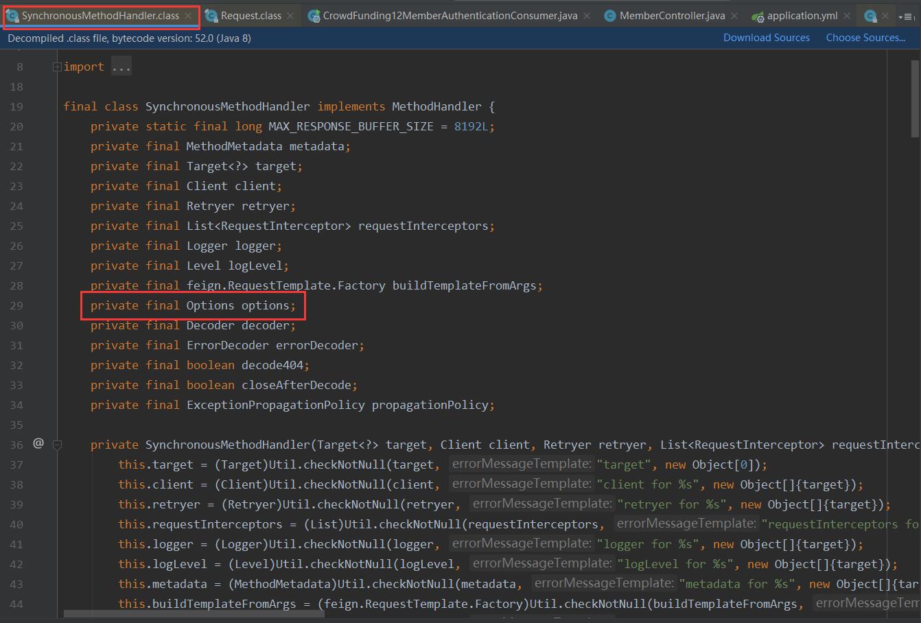Click the file icon on CrowdFunding12MemberAuthenticationConsumer.java tab
Viewport: 921px width, 623px height.
click(x=313, y=15)
